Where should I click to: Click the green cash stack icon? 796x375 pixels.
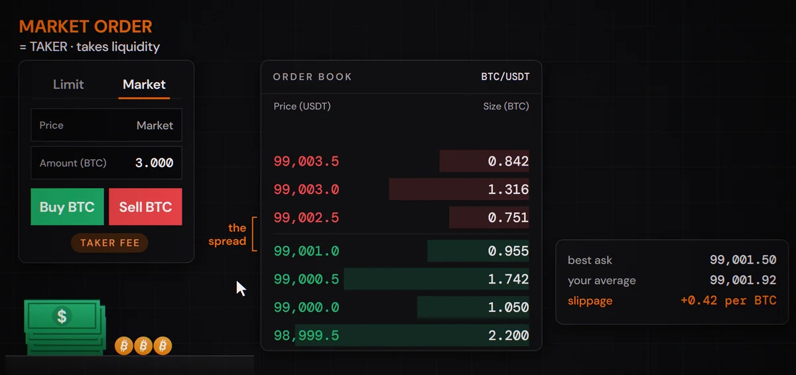64,327
